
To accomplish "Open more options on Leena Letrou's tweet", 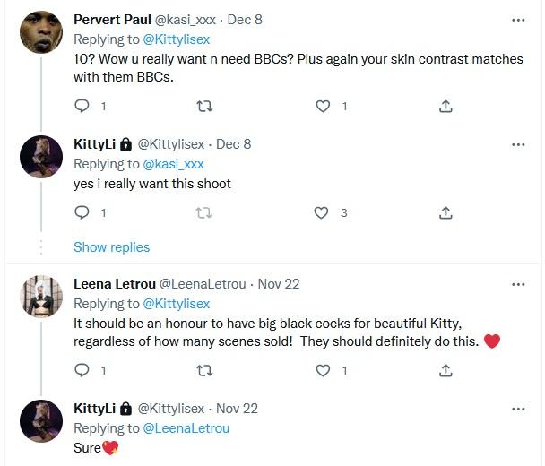I will [518, 284].
